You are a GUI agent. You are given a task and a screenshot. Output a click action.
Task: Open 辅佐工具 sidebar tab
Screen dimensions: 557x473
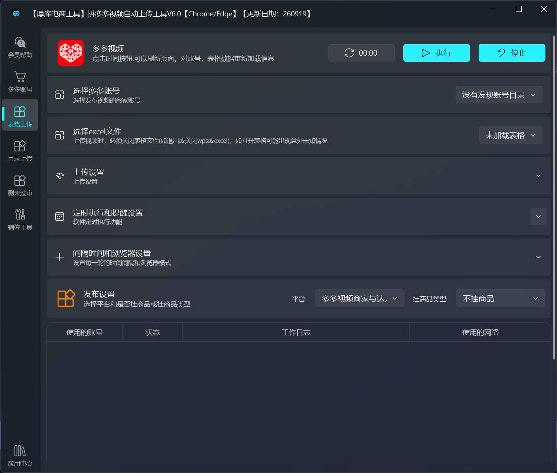(x=20, y=220)
